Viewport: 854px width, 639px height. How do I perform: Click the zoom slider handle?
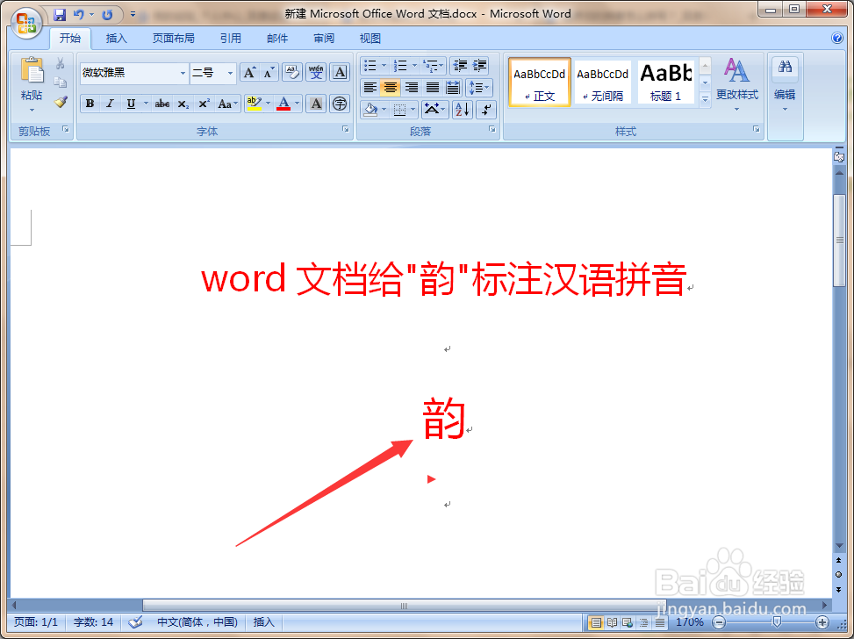pos(778,622)
